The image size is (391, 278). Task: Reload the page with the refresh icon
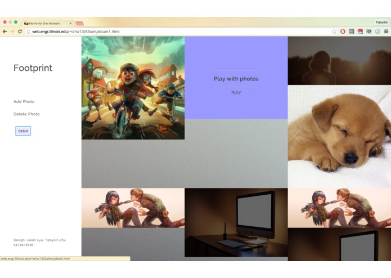(20, 32)
